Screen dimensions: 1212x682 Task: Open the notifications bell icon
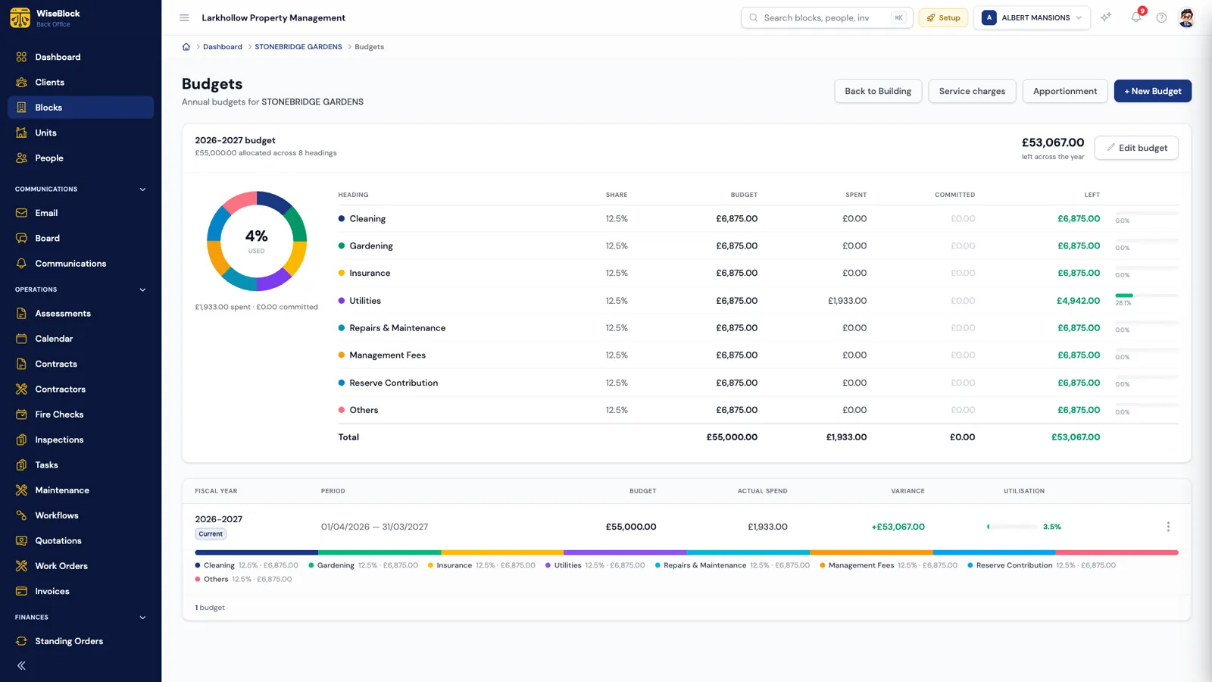(x=1136, y=17)
